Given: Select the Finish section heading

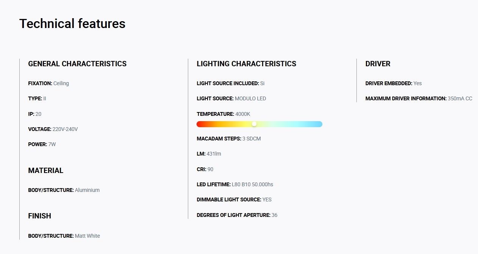Looking at the screenshot, I should 39,216.
